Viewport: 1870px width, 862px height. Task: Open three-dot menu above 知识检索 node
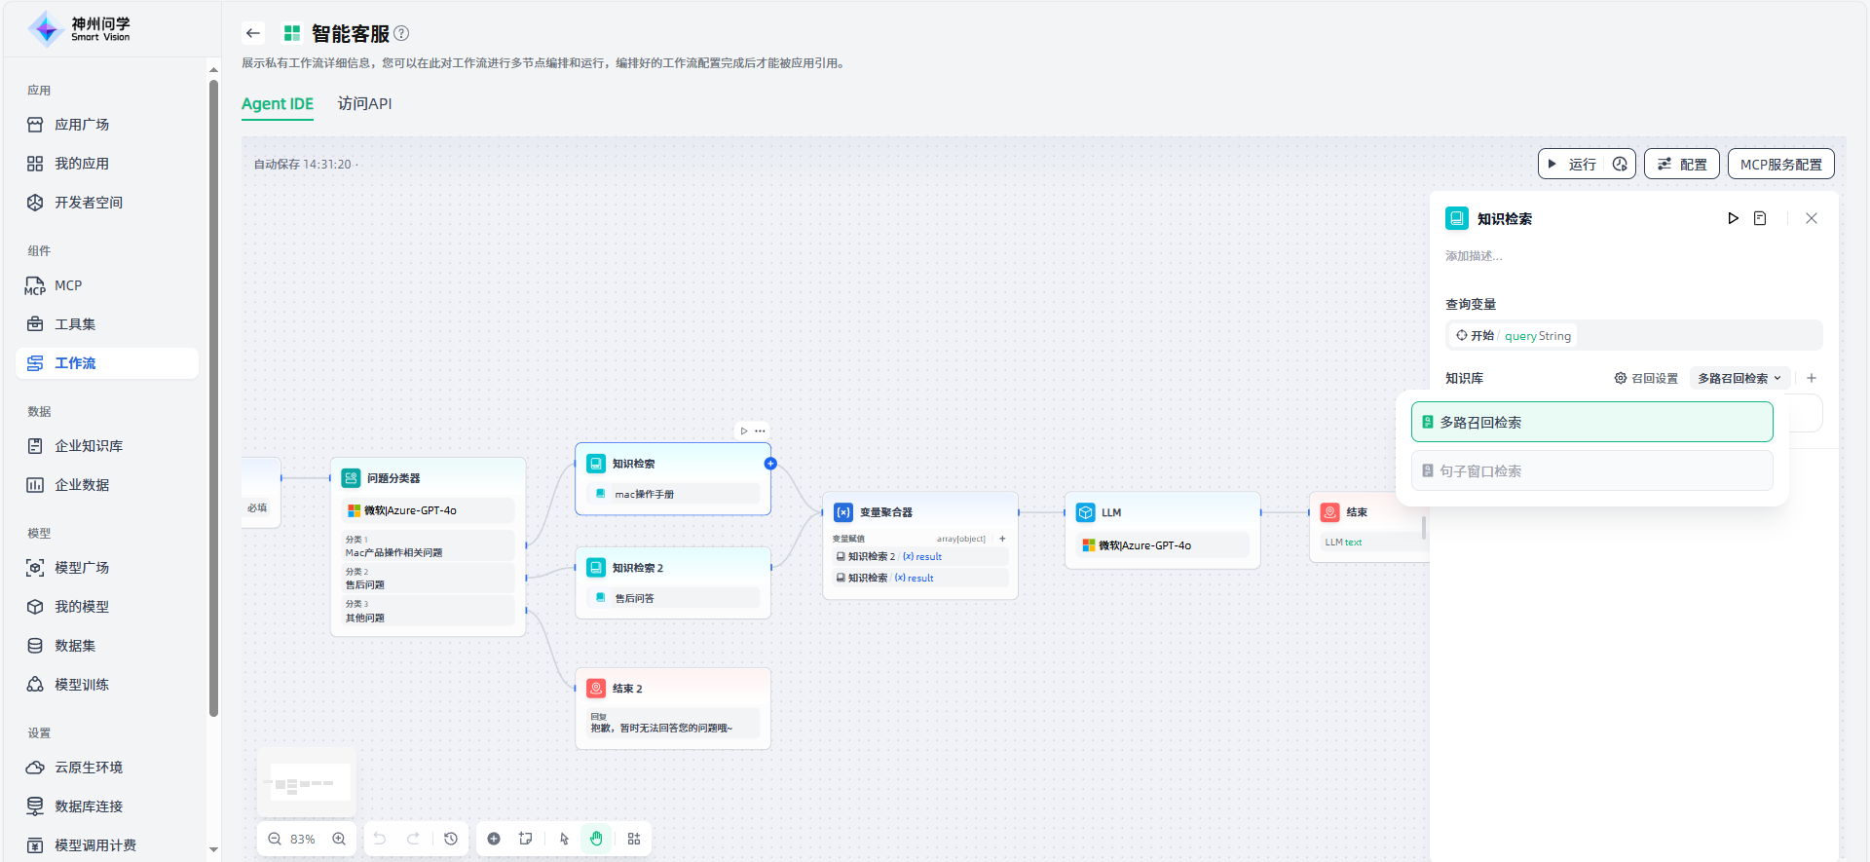pos(761,431)
